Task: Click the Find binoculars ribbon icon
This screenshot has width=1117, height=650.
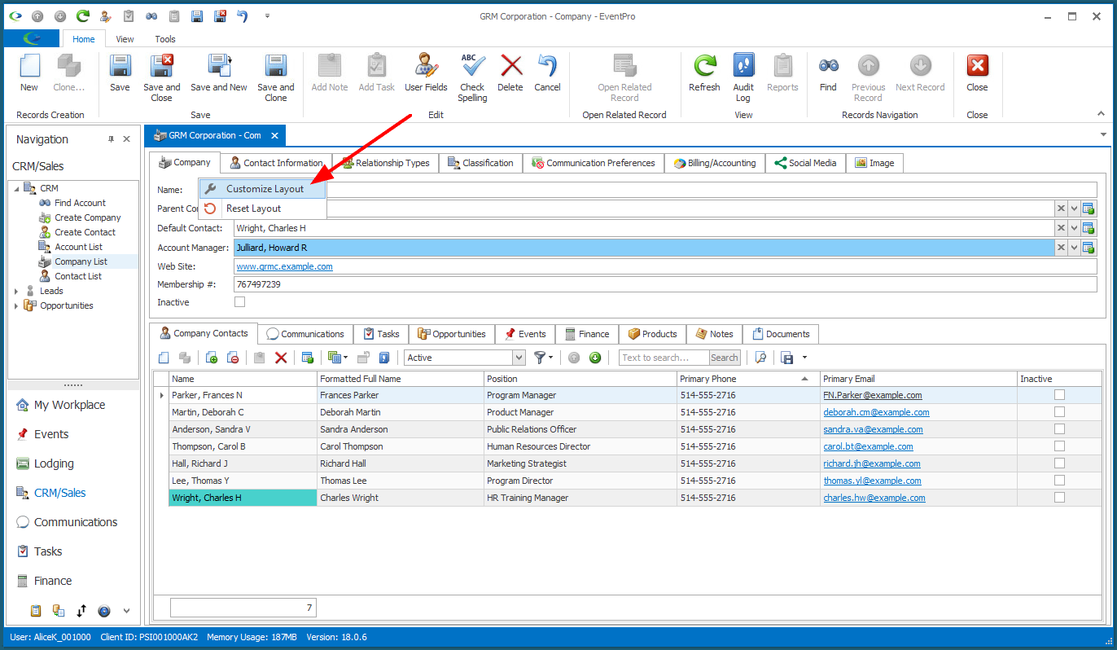Action: click(x=829, y=66)
